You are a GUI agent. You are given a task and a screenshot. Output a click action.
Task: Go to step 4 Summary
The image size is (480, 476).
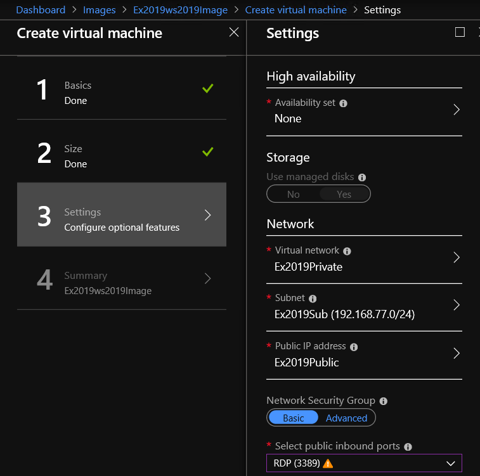tap(122, 278)
